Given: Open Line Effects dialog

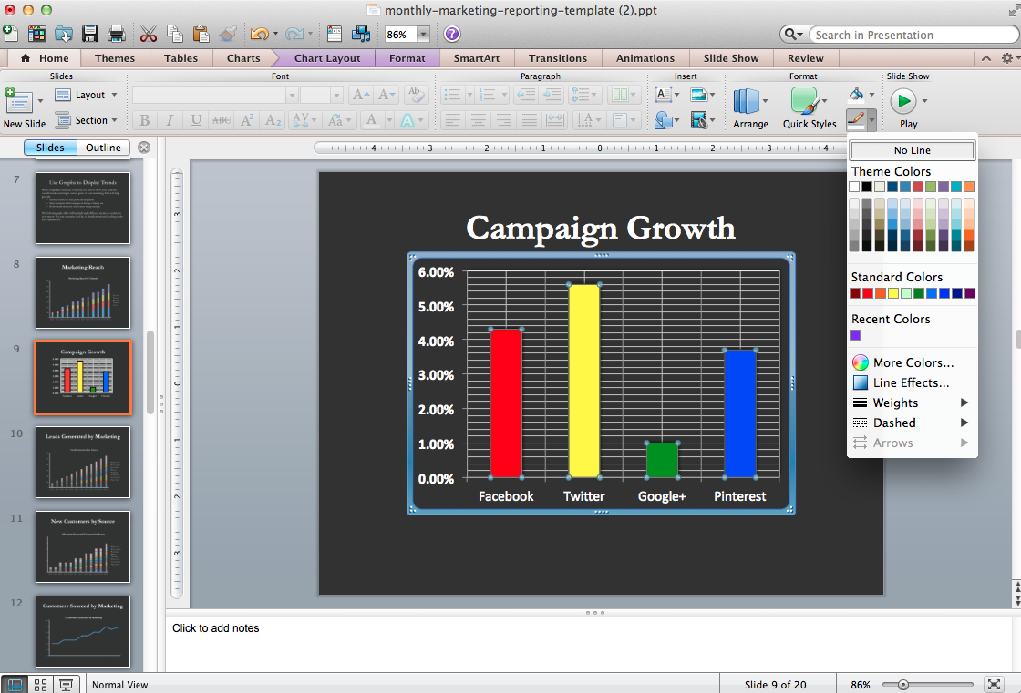Looking at the screenshot, I should pos(912,382).
